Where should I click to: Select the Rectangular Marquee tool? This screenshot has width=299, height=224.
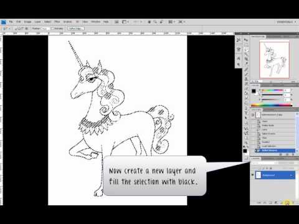click(246, 45)
